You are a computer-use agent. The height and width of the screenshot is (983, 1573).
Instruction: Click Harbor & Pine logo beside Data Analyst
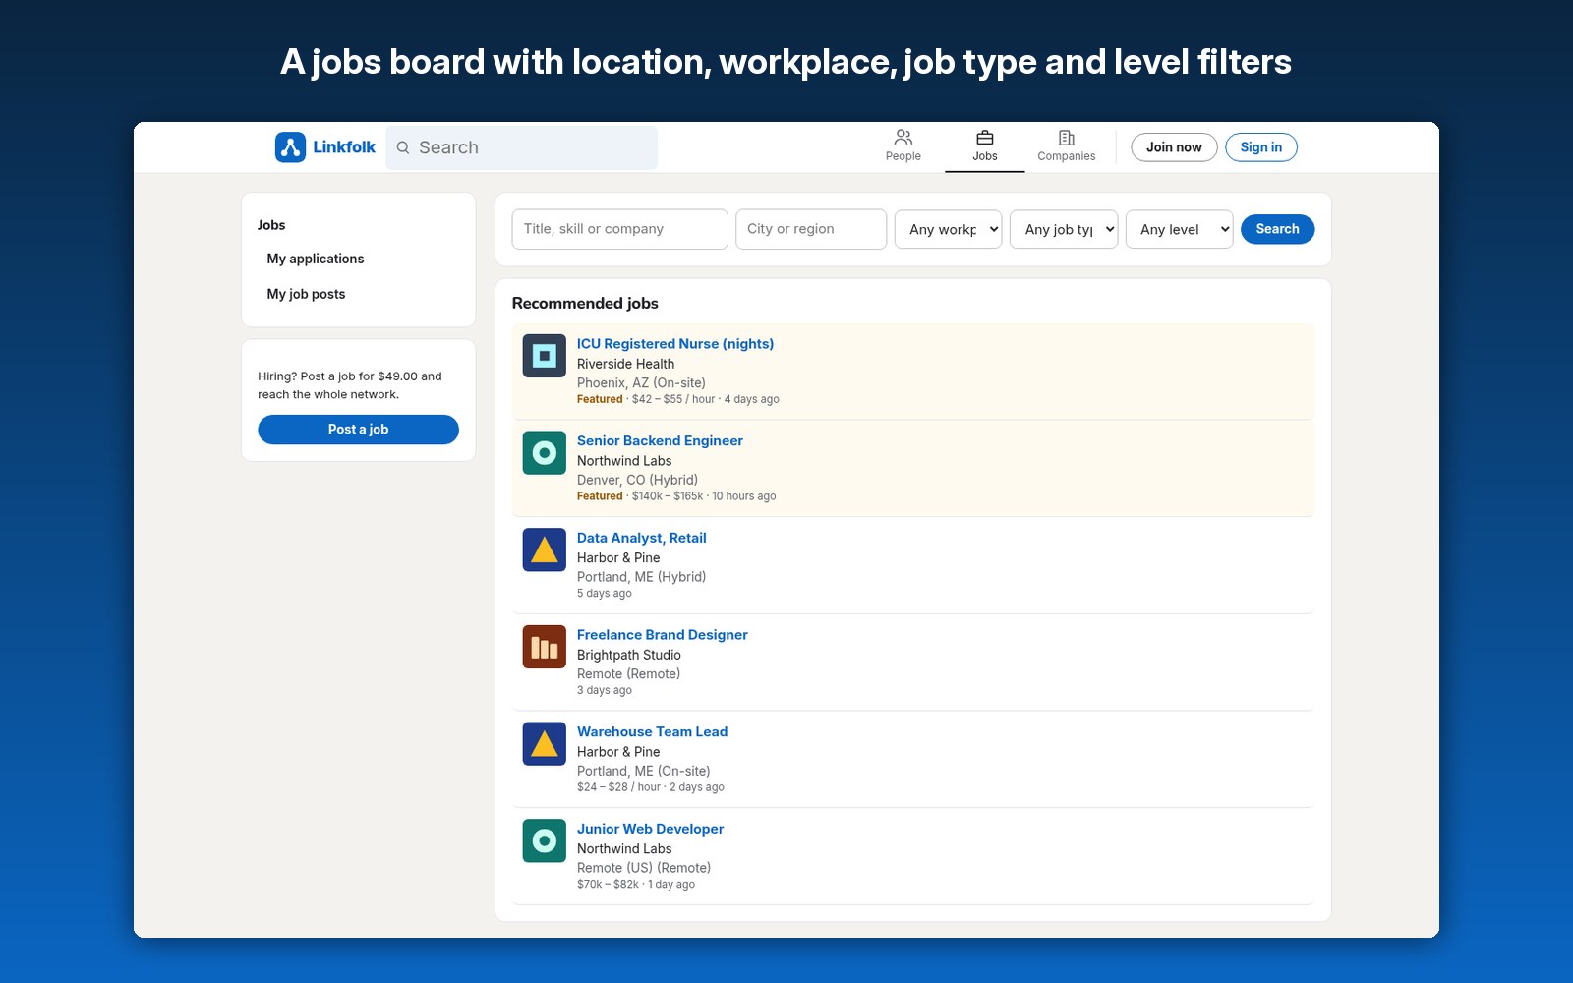544,550
